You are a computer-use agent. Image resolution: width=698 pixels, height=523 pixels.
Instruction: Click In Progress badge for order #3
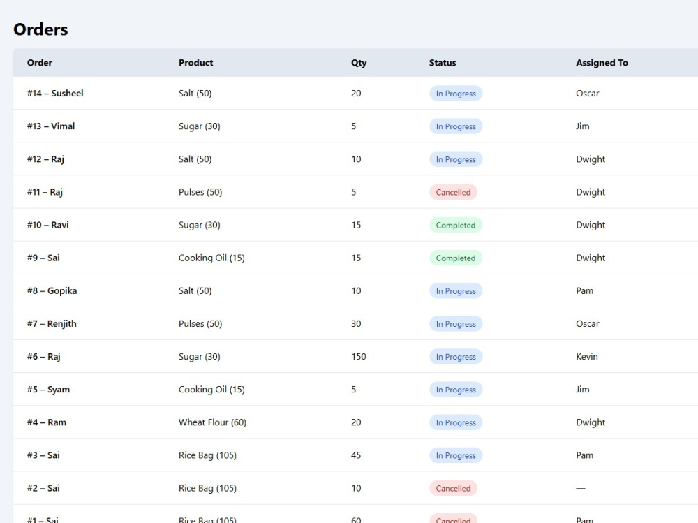point(456,456)
